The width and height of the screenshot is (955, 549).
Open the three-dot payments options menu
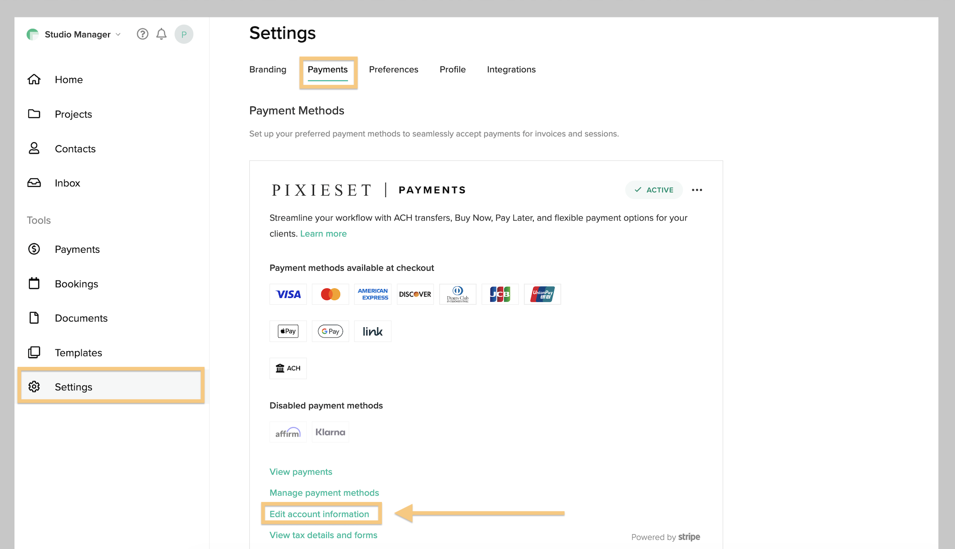coord(697,190)
